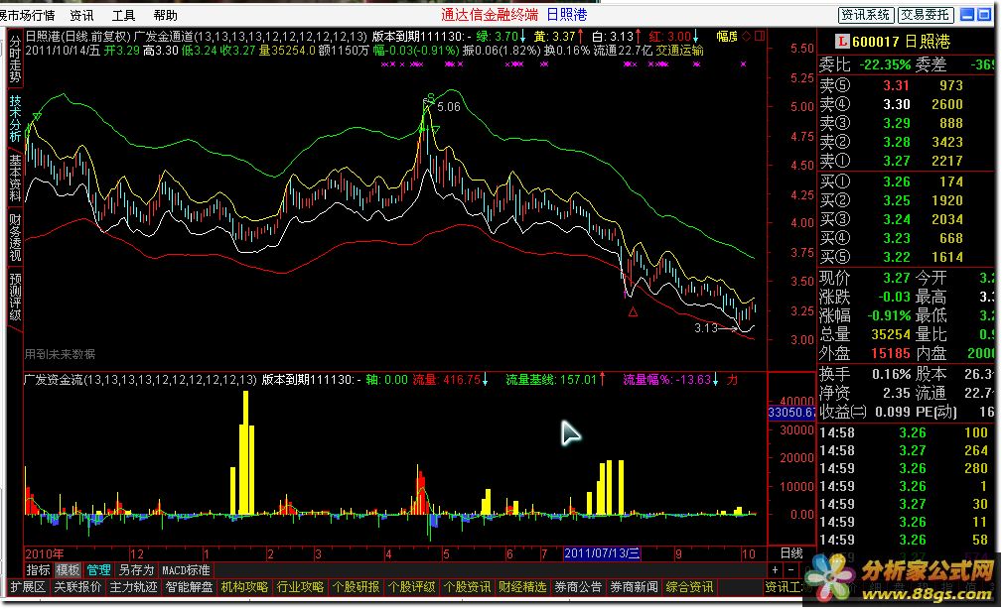The height and width of the screenshot is (609, 1003).
Task: Click the 交易委托 button
Action: (926, 15)
